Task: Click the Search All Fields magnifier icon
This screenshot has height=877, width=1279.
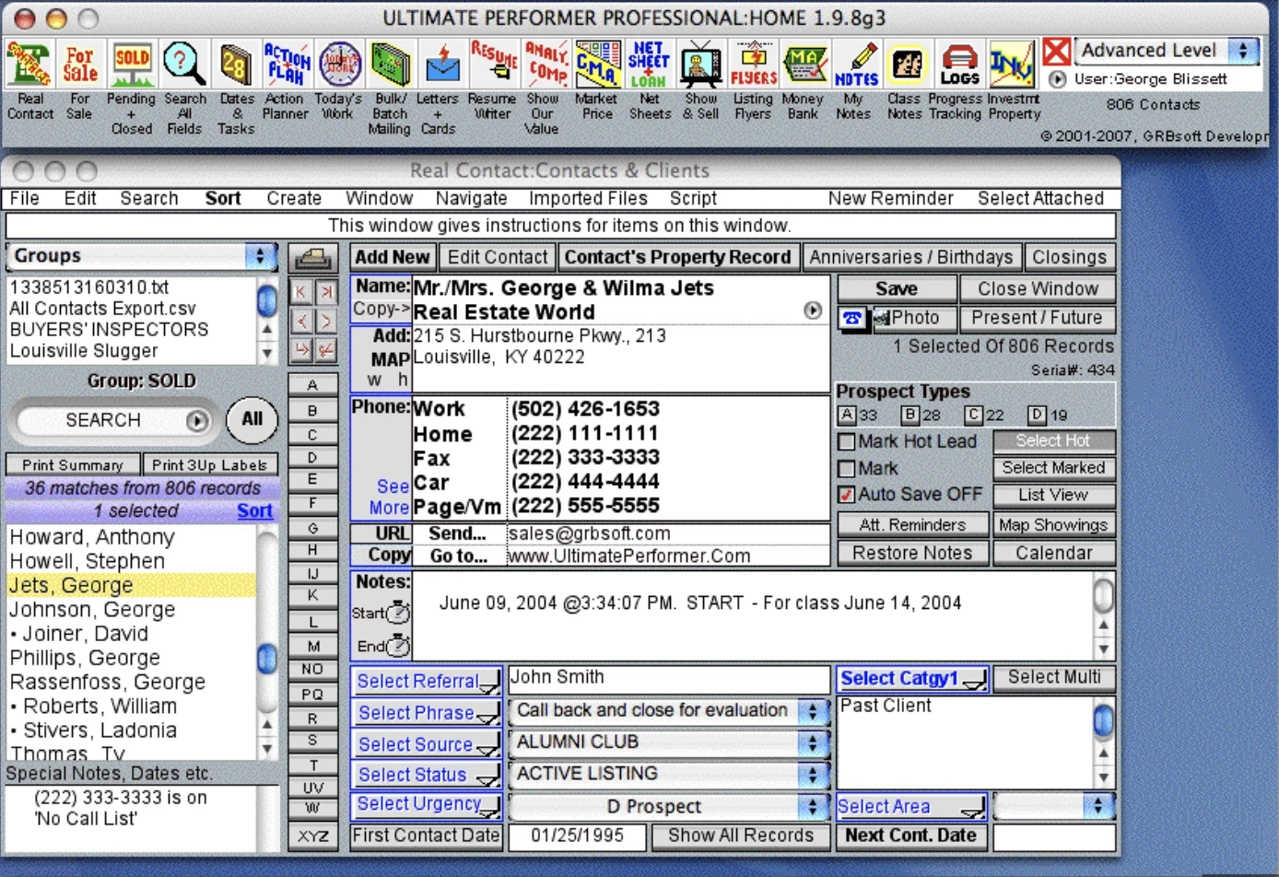Action: pyautogui.click(x=184, y=64)
